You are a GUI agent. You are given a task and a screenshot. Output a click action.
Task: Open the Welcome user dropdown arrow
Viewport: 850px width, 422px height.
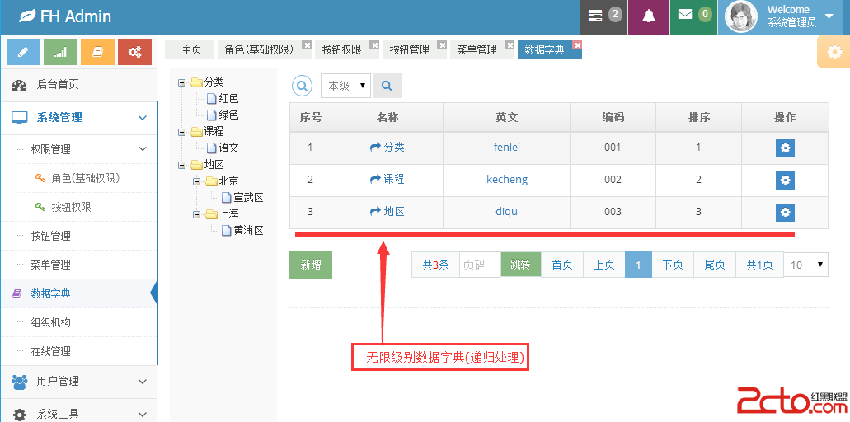pyautogui.click(x=829, y=16)
